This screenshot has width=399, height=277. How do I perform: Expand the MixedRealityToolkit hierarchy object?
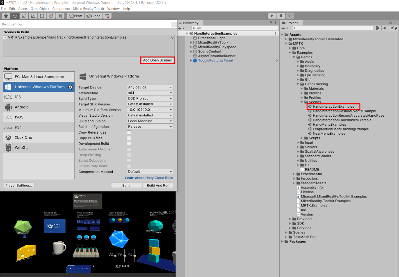coord(191,43)
